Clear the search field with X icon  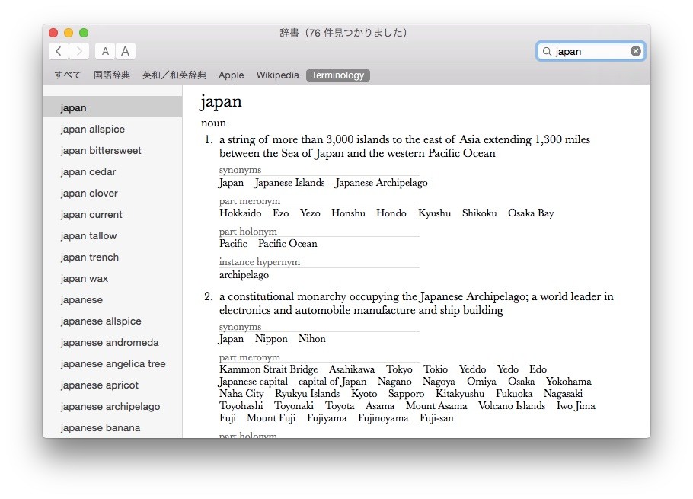click(x=636, y=51)
